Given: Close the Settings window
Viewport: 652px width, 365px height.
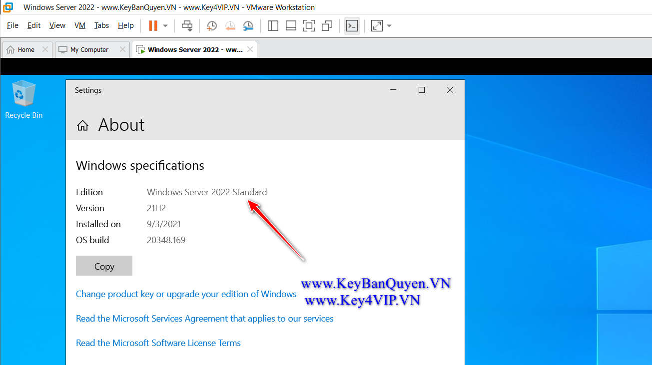Looking at the screenshot, I should pyautogui.click(x=450, y=90).
